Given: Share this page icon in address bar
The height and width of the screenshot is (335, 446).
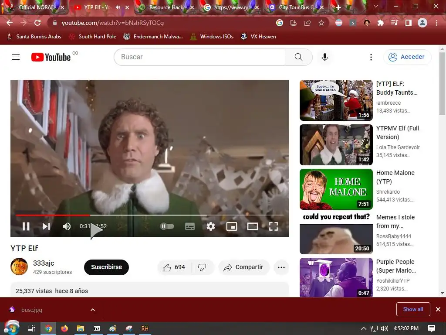Looking at the screenshot, I should coord(307,23).
